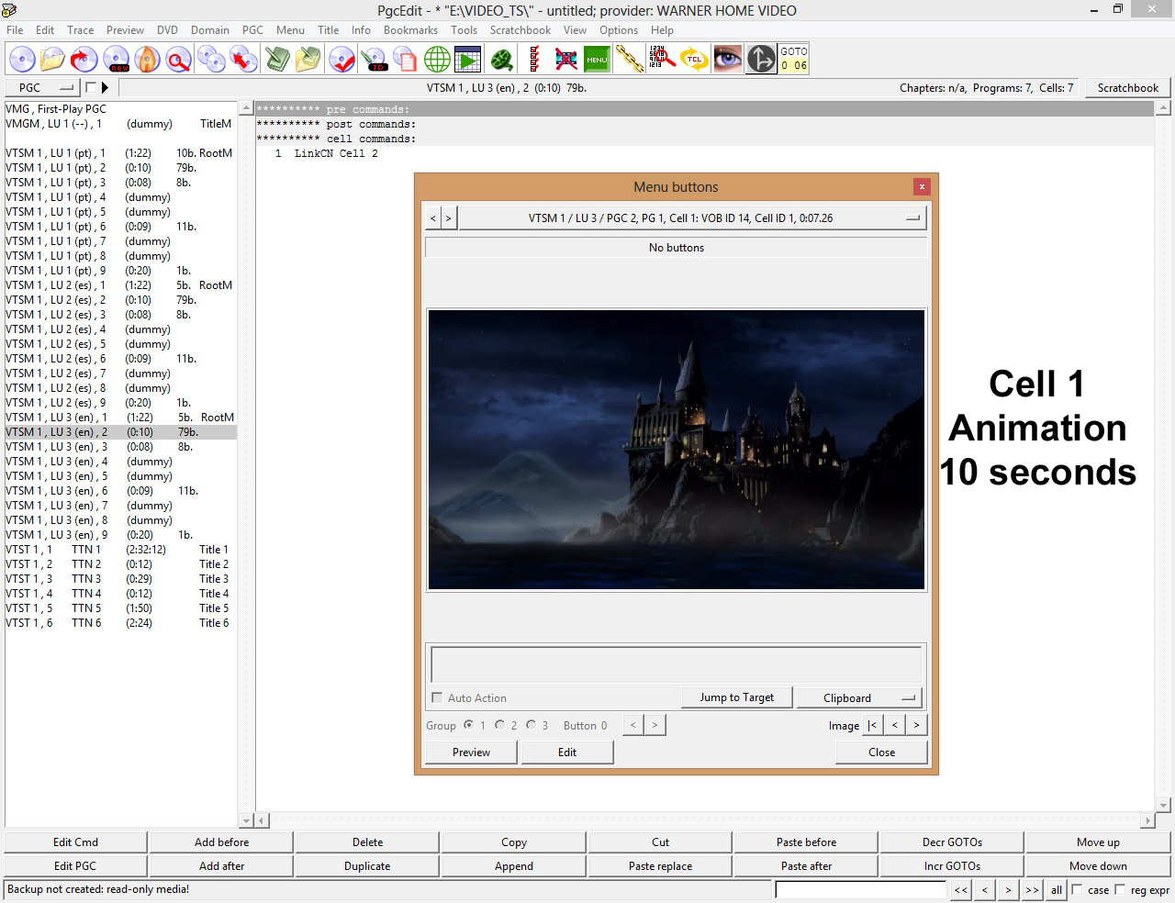The width and height of the screenshot is (1175, 903).
Task: Close the Menu buttons dialog
Action: point(922,186)
